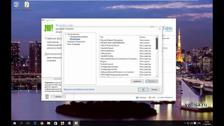Image resolution: width=224 pixels, height=126 pixels.
Task: Open ПОМОЩЬ help icon link
Action: click(141, 98)
